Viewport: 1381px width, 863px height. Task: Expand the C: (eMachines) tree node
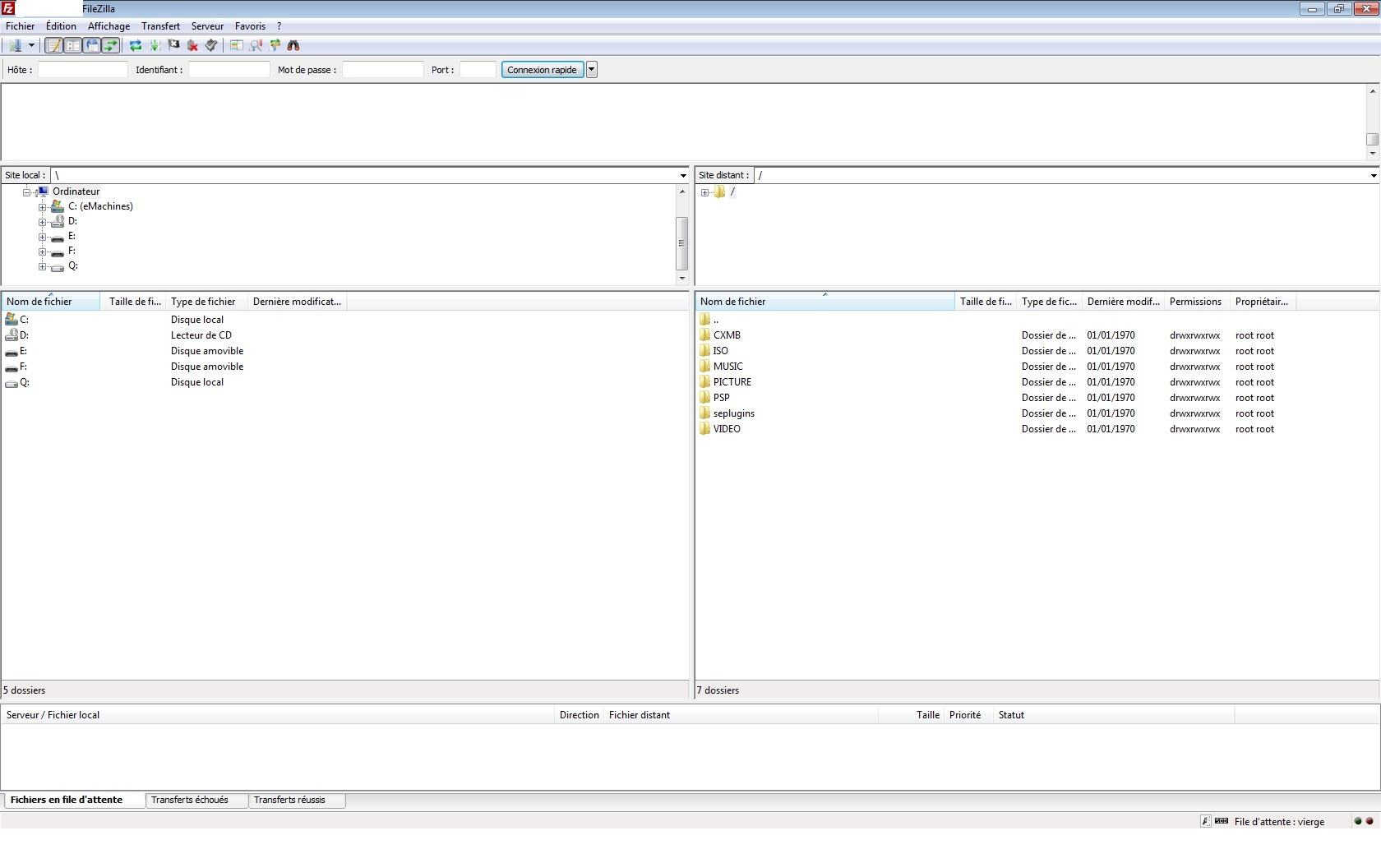coord(42,207)
